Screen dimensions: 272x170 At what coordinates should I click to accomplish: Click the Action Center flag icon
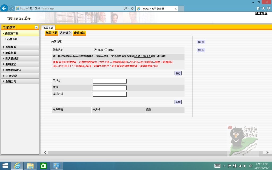229,166
